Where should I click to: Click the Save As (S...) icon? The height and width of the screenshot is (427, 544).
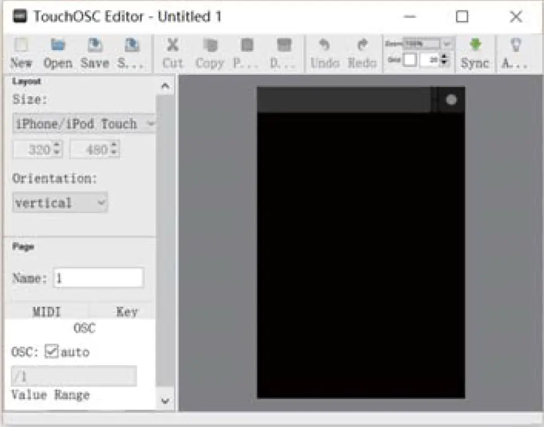pyautogui.click(x=132, y=45)
